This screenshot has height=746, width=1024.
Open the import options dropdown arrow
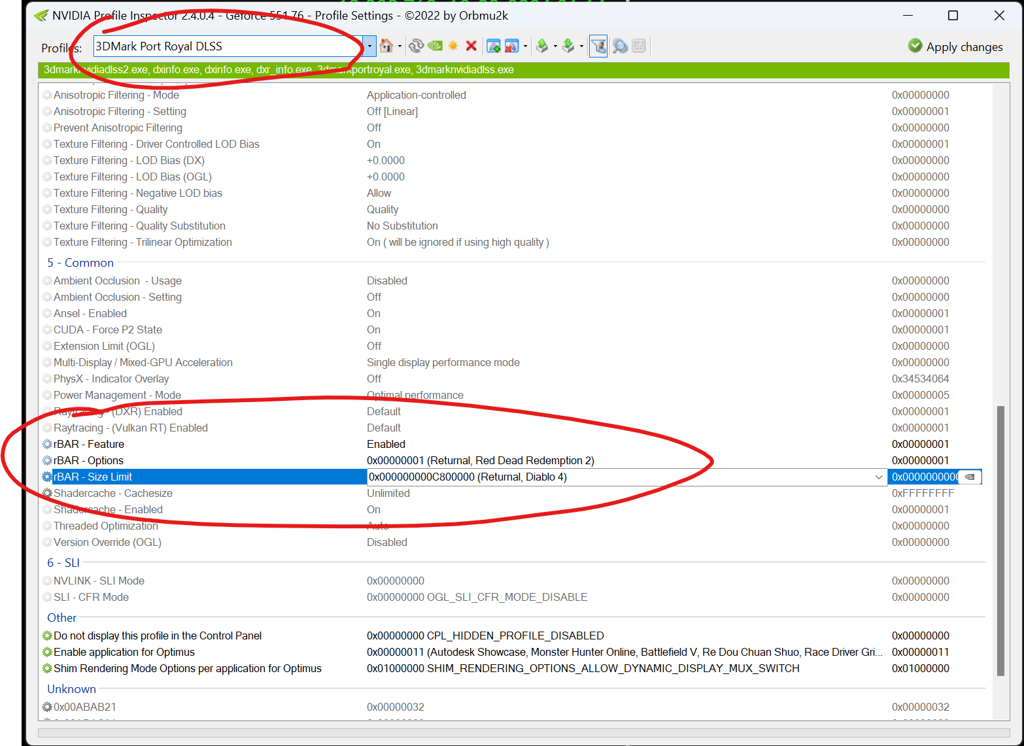[x=581, y=46]
